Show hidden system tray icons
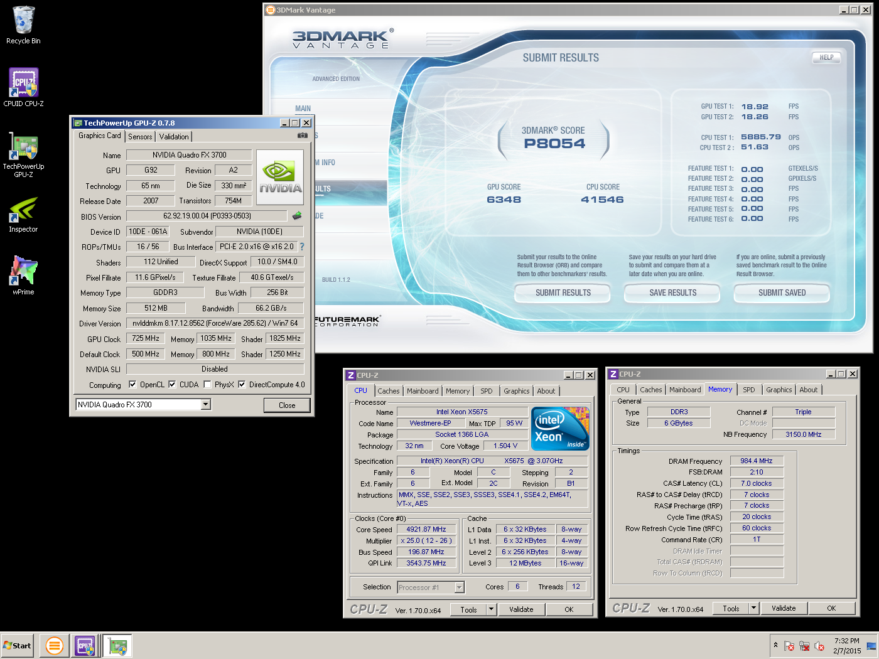The width and height of the screenshot is (879, 659). point(775,645)
